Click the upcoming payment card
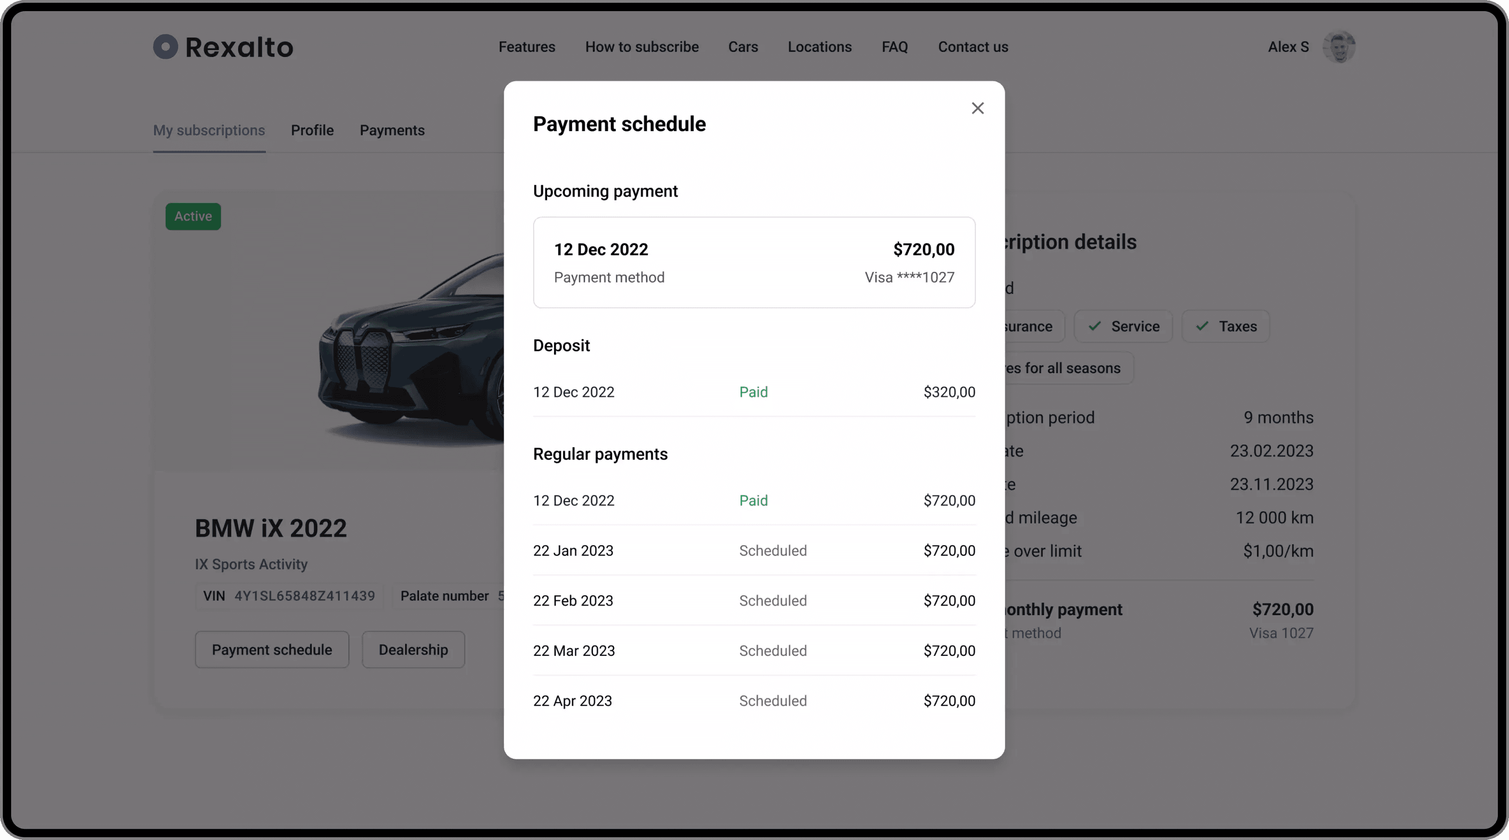The image size is (1509, 840). [754, 262]
